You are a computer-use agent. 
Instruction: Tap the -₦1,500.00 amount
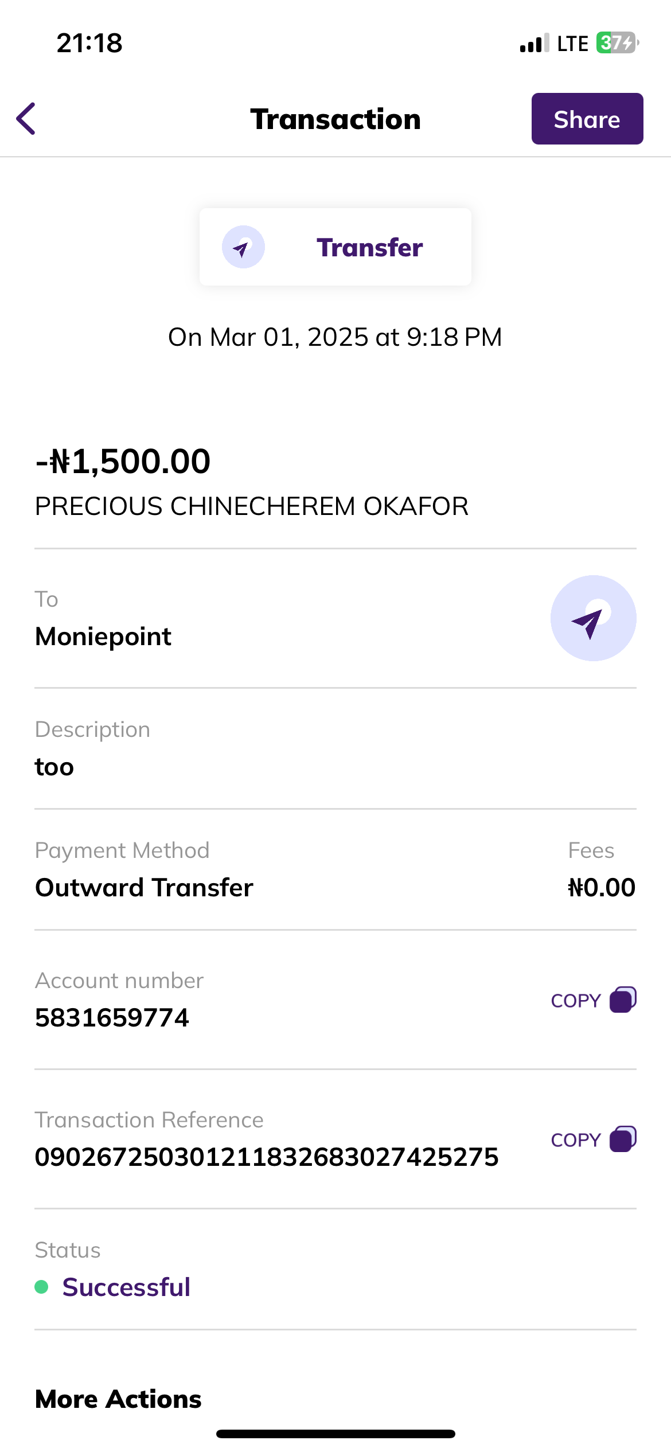click(123, 462)
